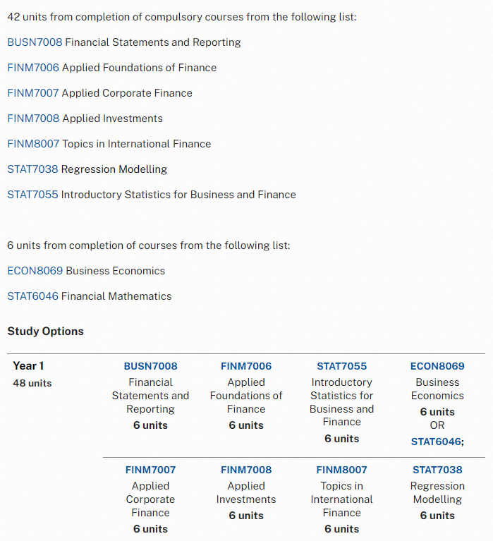
Task: Open FINM7008 in Study Options table
Action: click(x=246, y=470)
